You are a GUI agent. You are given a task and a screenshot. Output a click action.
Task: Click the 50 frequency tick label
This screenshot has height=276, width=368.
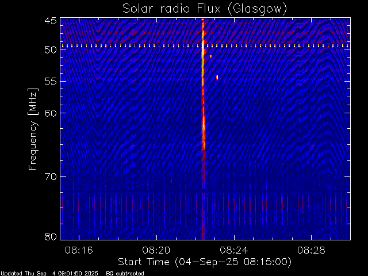click(x=51, y=49)
